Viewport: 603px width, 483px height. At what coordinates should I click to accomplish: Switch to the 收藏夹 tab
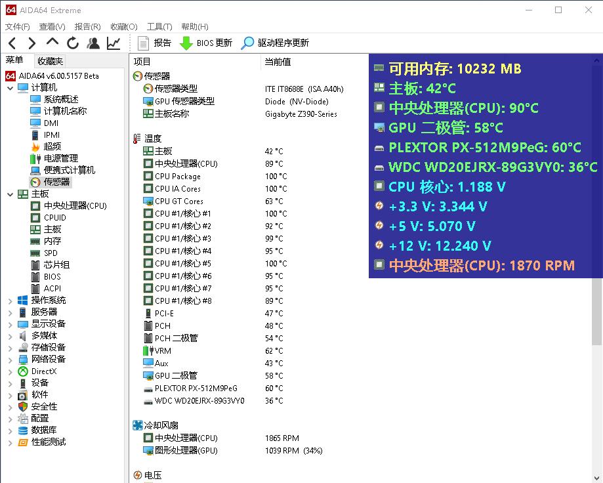[x=51, y=61]
